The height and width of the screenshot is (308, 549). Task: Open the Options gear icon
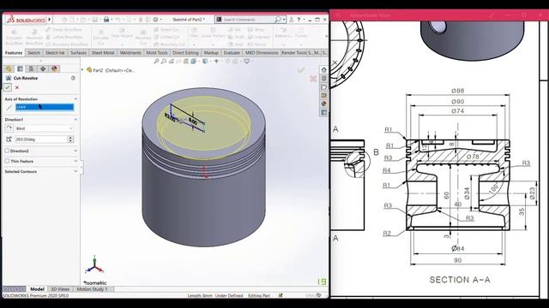point(156,19)
